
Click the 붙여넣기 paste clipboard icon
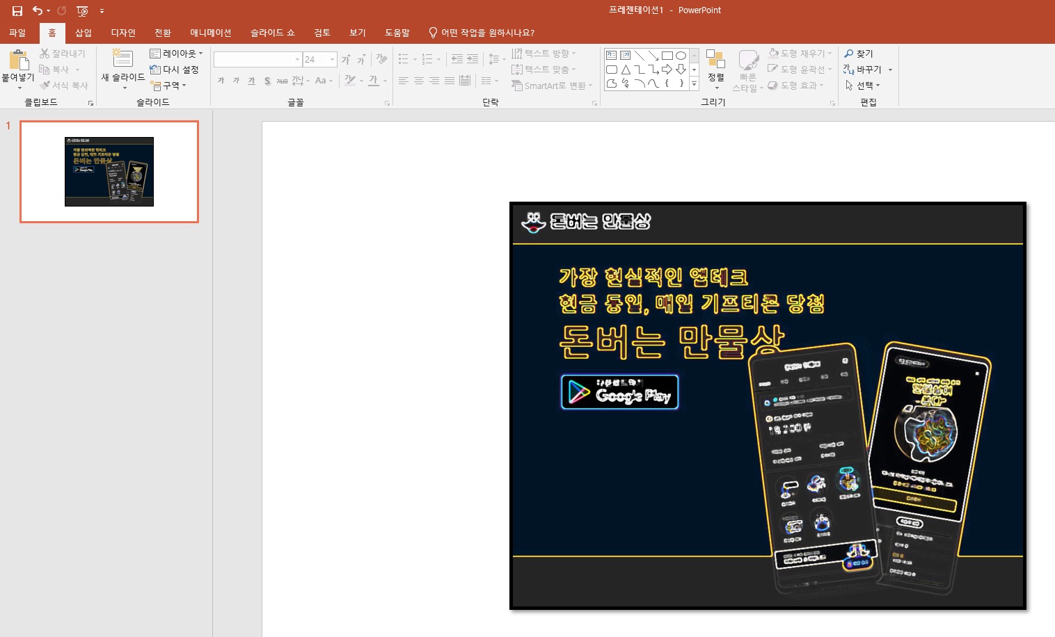(19, 60)
